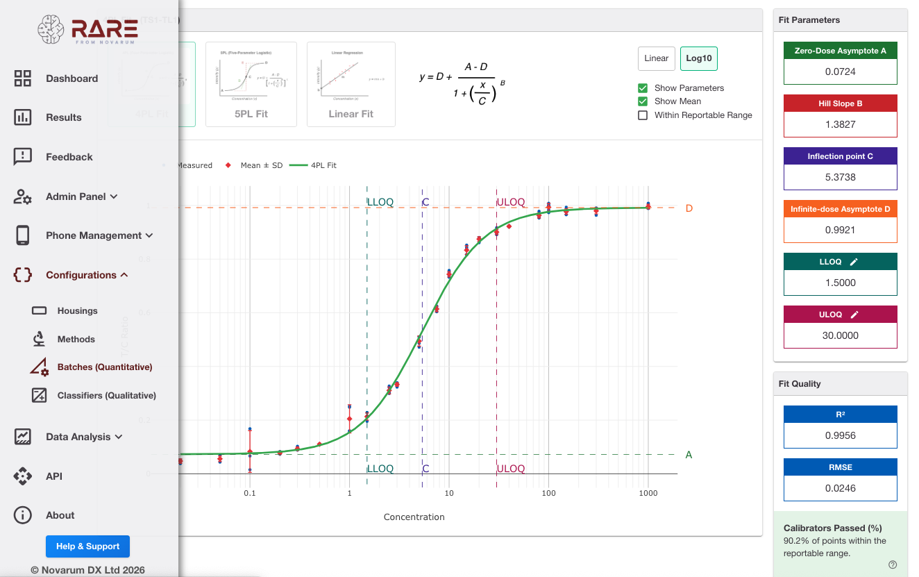The height and width of the screenshot is (577, 919).
Task: Uncheck the Show Parameters checkbox
Action: 643,88
